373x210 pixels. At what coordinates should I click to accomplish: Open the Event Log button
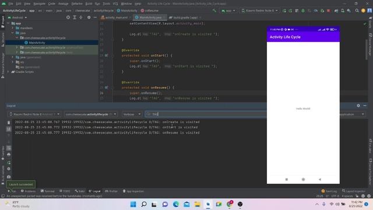click(x=329, y=191)
